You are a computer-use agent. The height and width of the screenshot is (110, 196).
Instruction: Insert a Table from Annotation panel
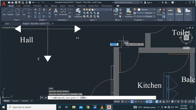(70, 16)
